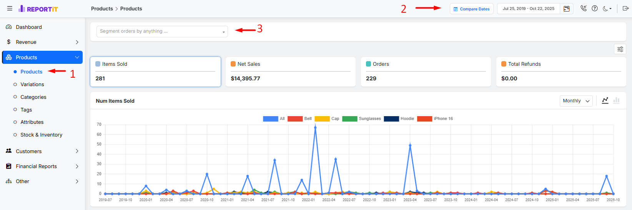Click the logout icon

point(625,8)
